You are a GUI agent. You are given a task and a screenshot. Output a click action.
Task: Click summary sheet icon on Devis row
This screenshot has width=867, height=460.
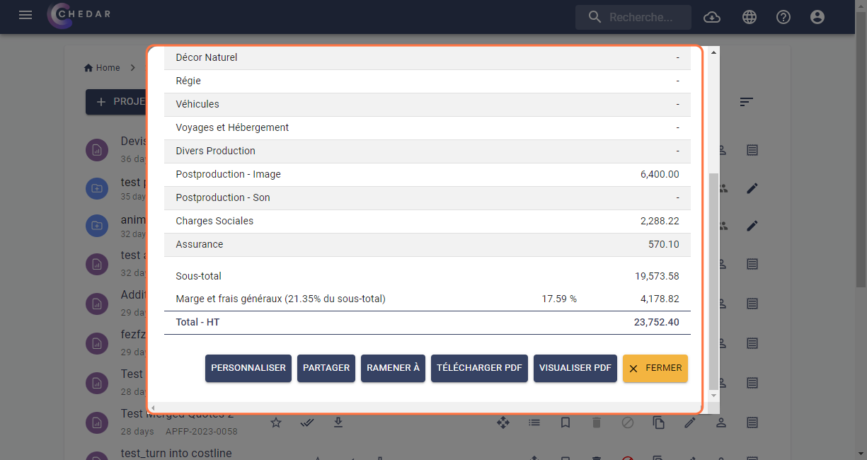pos(752,150)
